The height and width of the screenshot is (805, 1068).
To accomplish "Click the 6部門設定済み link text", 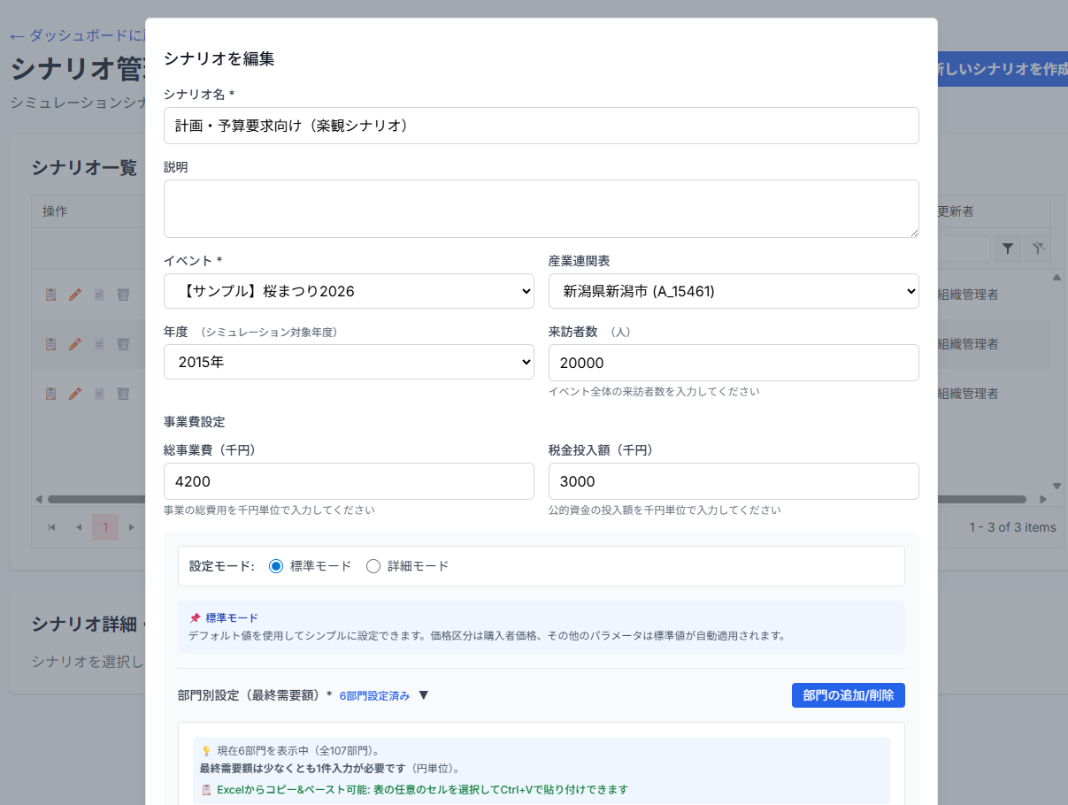I will (x=374, y=696).
